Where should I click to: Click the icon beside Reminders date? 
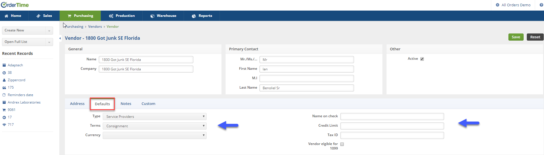tap(4, 95)
